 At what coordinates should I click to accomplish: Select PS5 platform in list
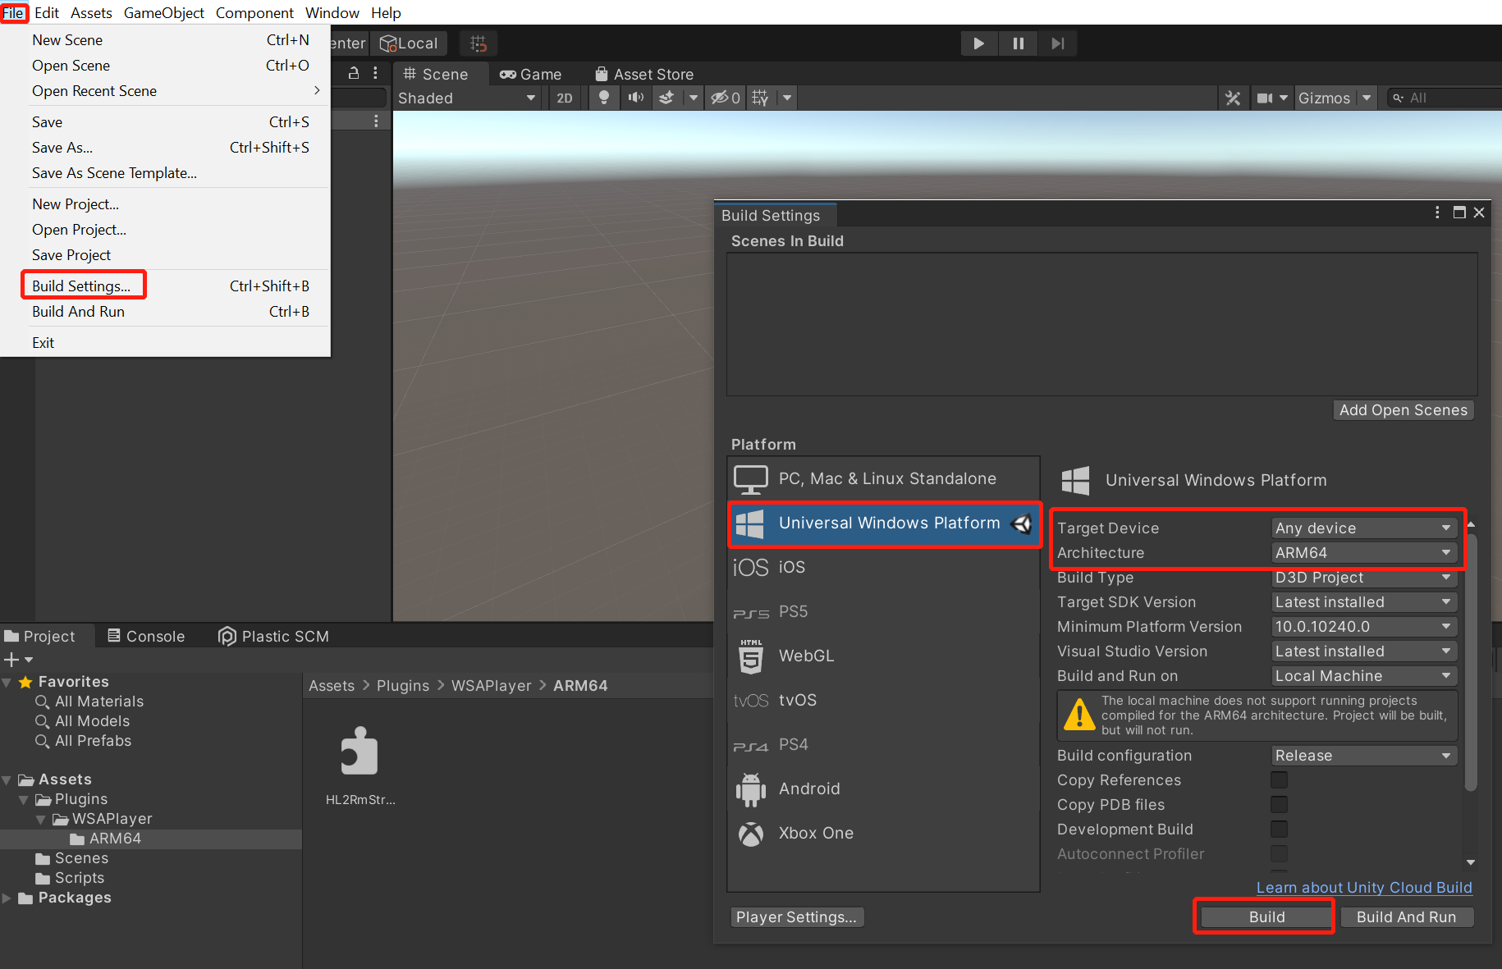point(884,612)
